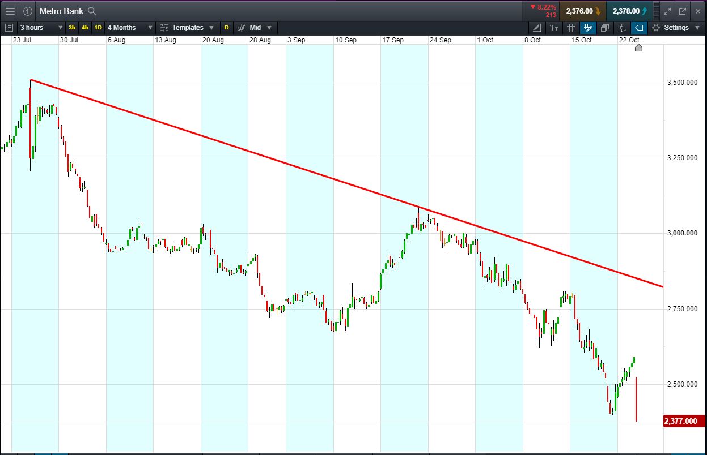Expand chart to full screen

click(x=667, y=11)
